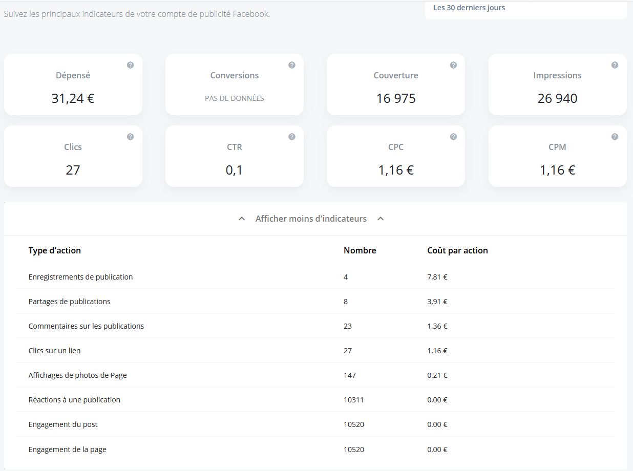Click the count 23 for Commentaires
The height and width of the screenshot is (471, 633).
tap(348, 326)
